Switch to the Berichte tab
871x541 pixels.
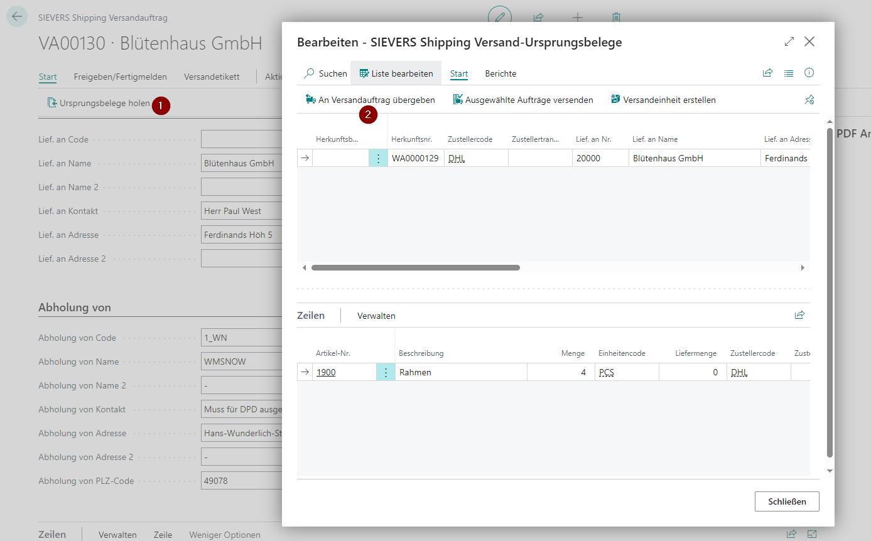[x=500, y=73]
